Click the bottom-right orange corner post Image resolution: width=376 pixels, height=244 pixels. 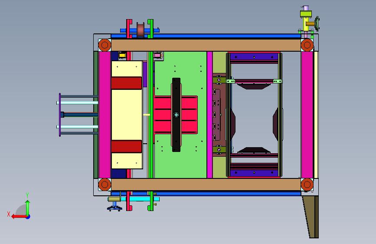pyautogui.click(x=307, y=185)
